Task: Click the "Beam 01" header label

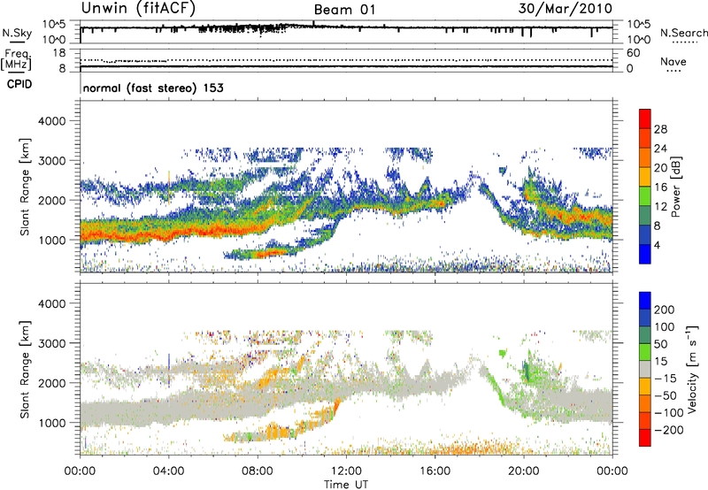Action: [344, 10]
